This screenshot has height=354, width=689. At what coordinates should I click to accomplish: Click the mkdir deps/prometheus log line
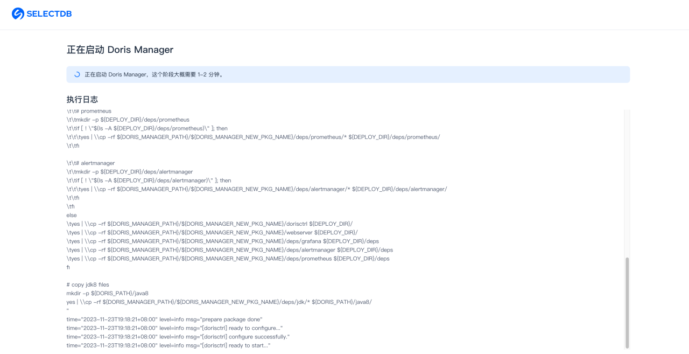[x=128, y=120]
